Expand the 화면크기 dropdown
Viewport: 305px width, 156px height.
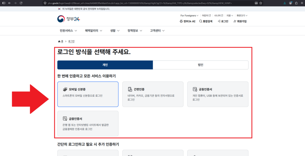(x=242, y=15)
